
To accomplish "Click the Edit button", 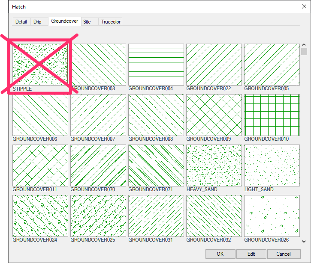I will click(251, 254).
